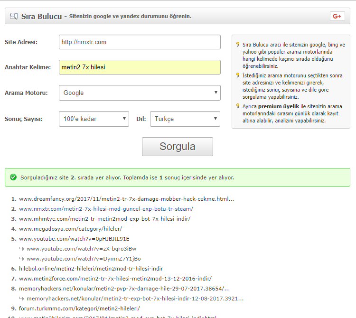Open the nmxtr.com result link
The height and width of the screenshot is (318, 356).
106,209
